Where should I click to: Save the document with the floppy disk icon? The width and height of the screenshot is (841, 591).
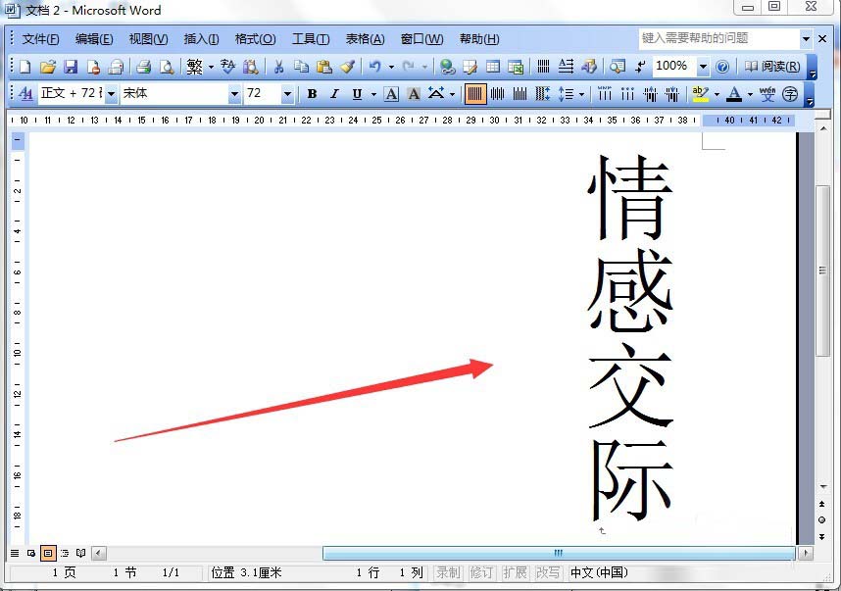pyautogui.click(x=71, y=67)
